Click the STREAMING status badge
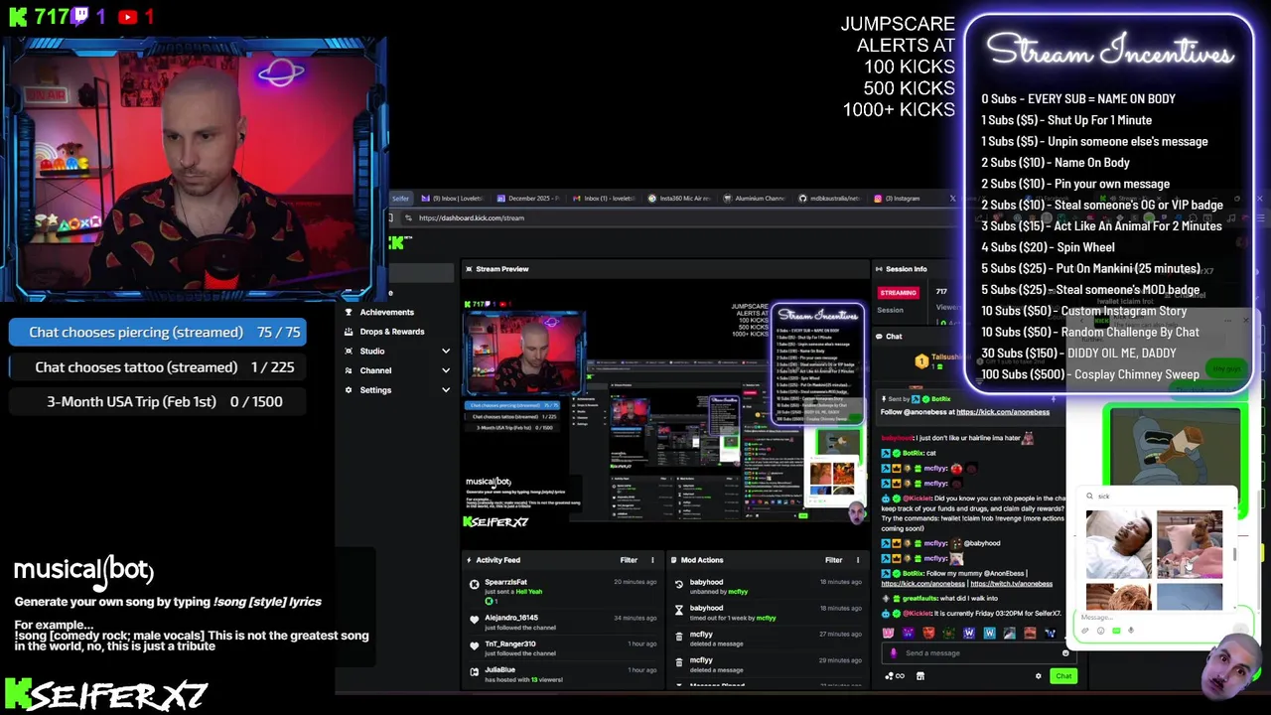Image resolution: width=1271 pixels, height=715 pixels. point(898,293)
